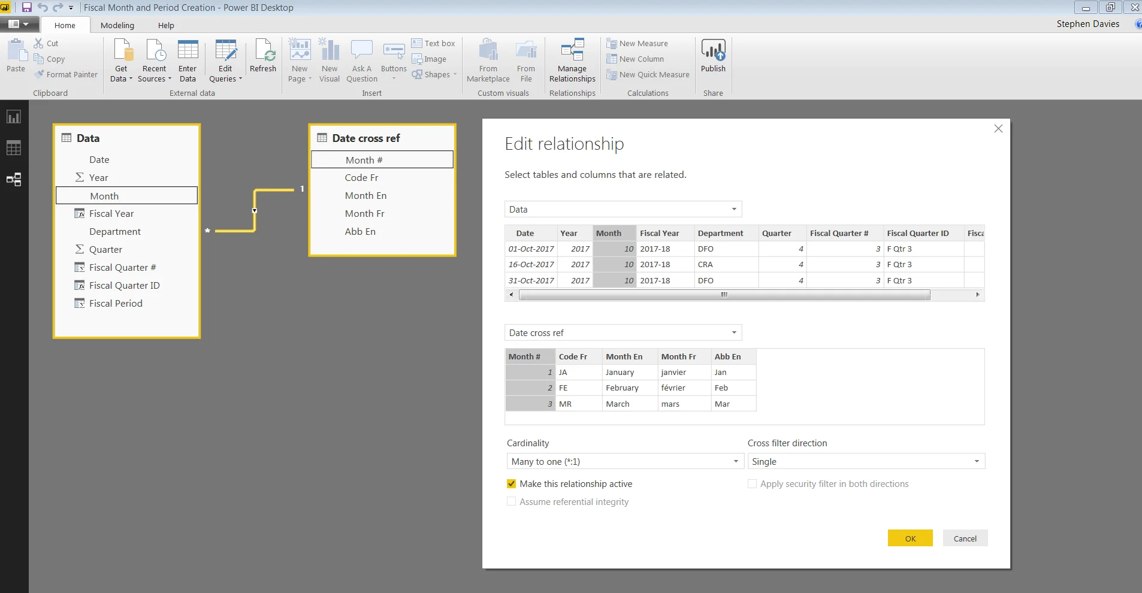Open the Cross filter direction dropdown

866,461
